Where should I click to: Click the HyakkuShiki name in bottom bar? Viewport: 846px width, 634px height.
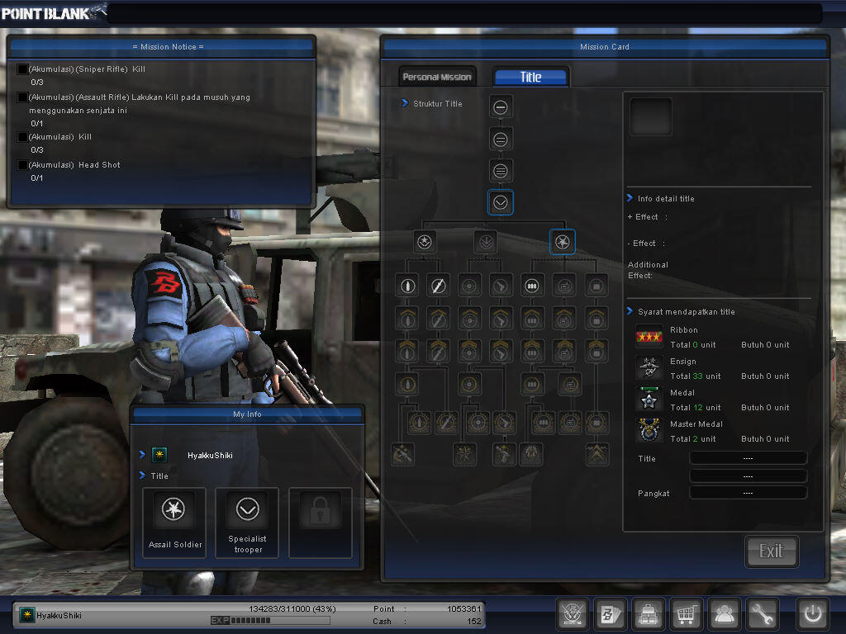coord(59,615)
